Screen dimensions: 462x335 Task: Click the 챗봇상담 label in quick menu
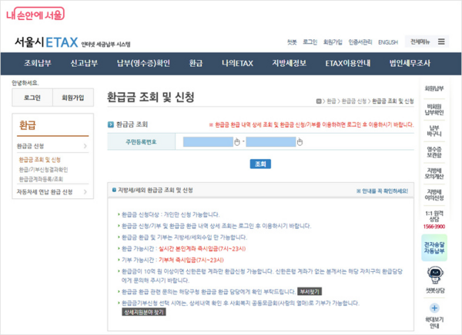click(435, 290)
